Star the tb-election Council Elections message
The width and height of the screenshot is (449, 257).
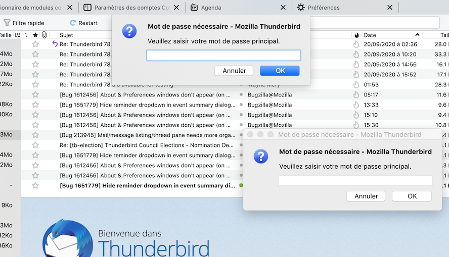coord(35,145)
